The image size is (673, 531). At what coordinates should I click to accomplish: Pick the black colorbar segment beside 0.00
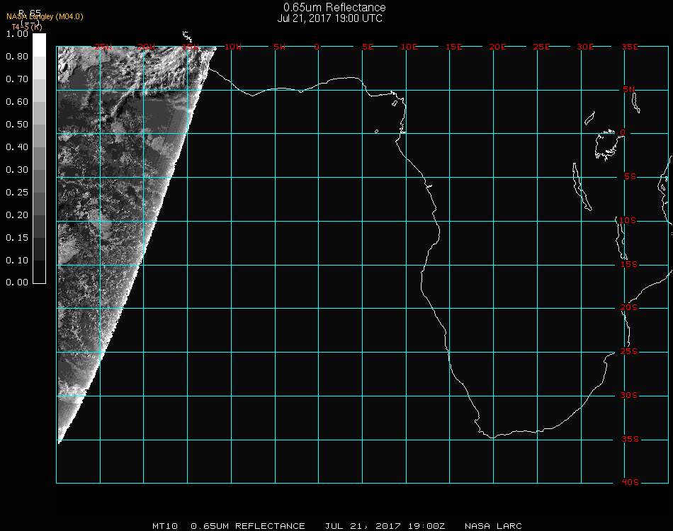[x=39, y=272]
